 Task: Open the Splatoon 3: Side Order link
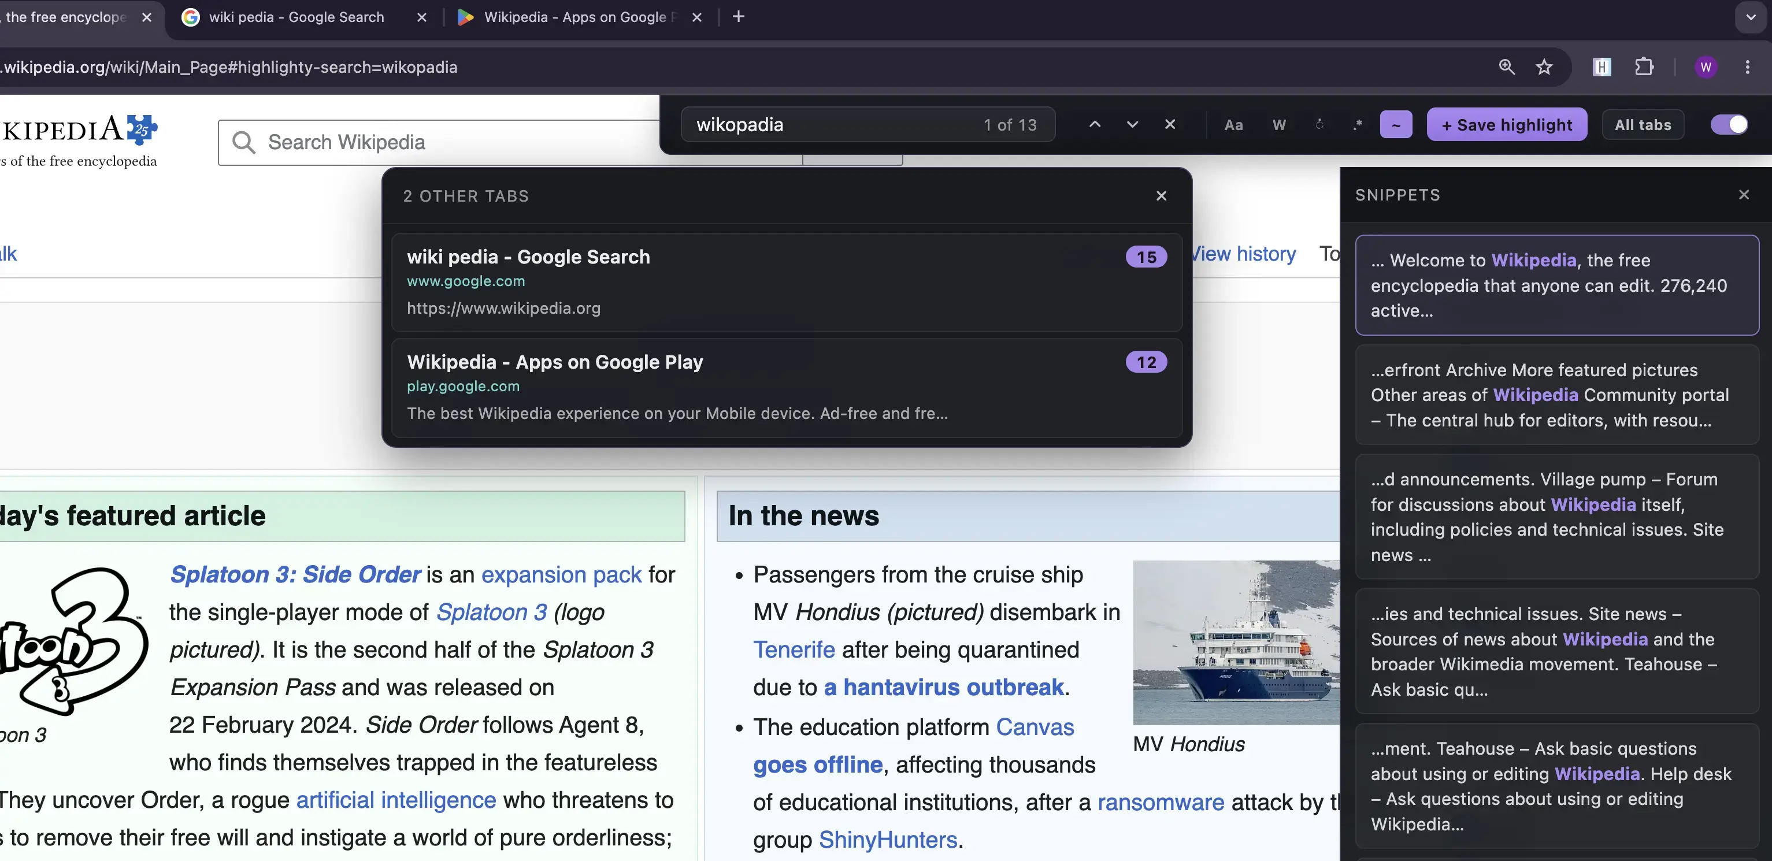pos(295,574)
